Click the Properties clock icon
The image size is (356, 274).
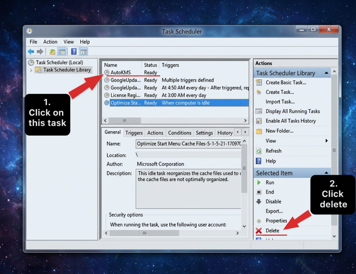coord(259,221)
